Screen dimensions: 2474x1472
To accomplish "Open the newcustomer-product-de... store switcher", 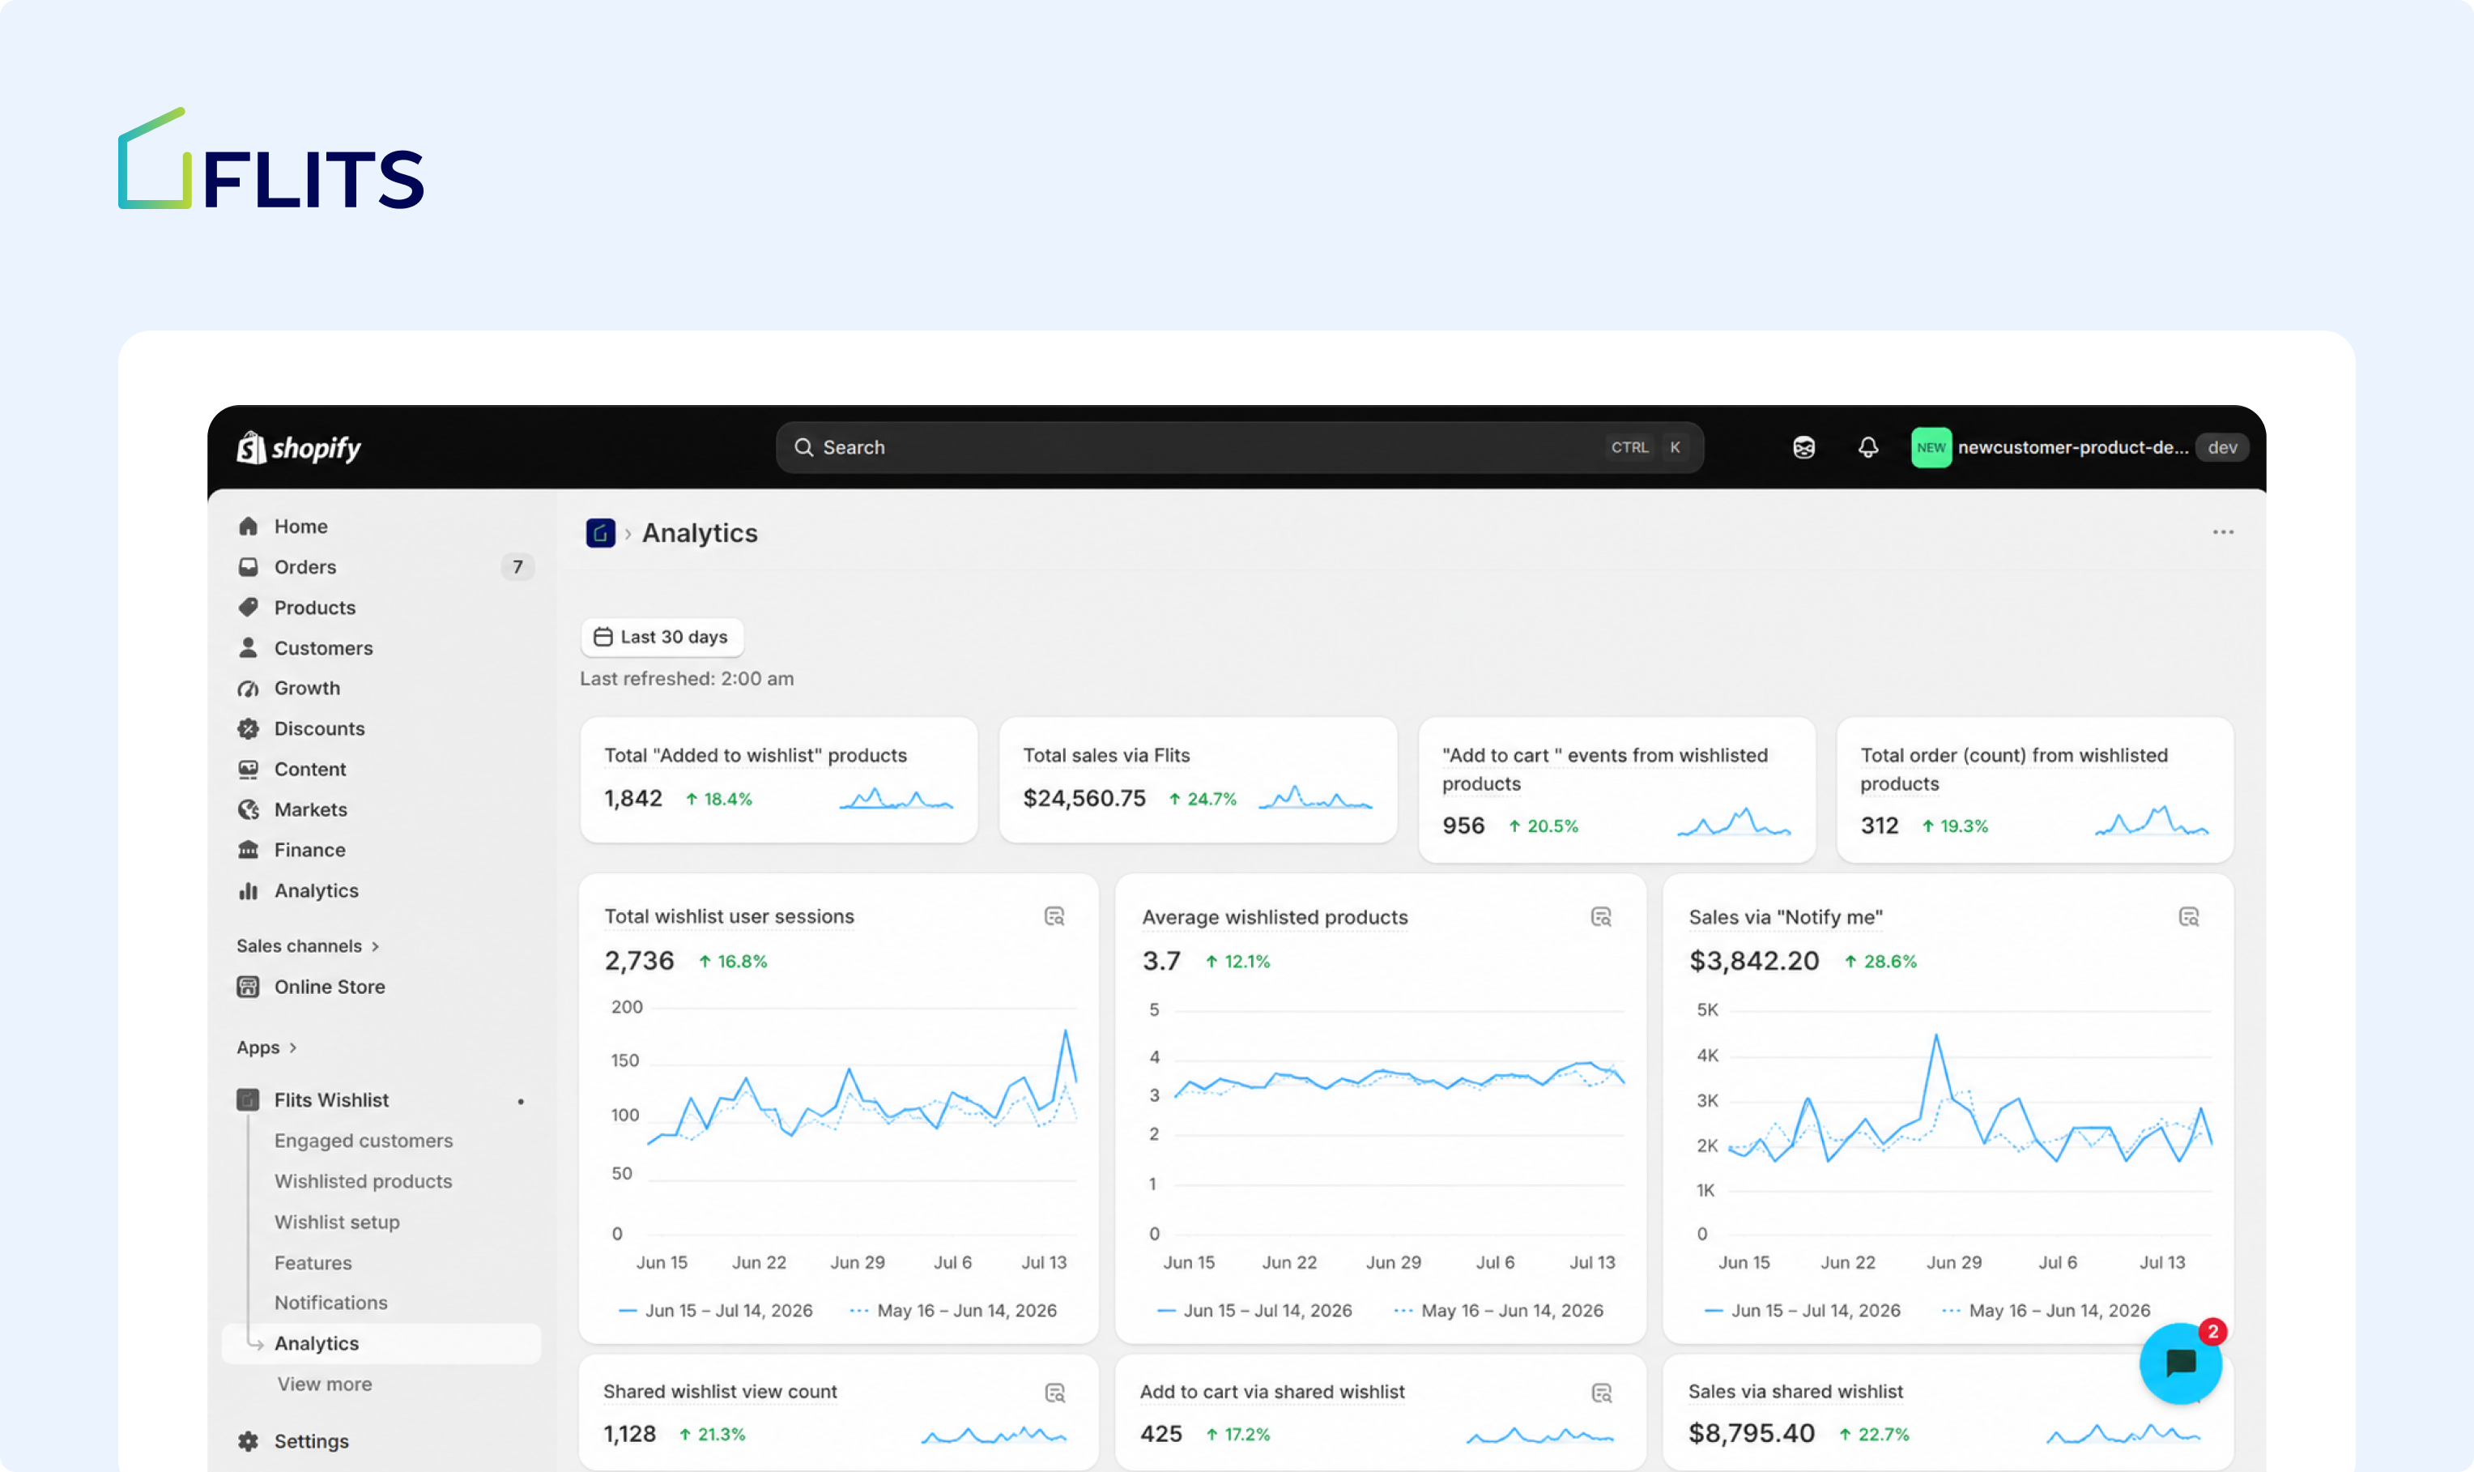I will [2072, 447].
